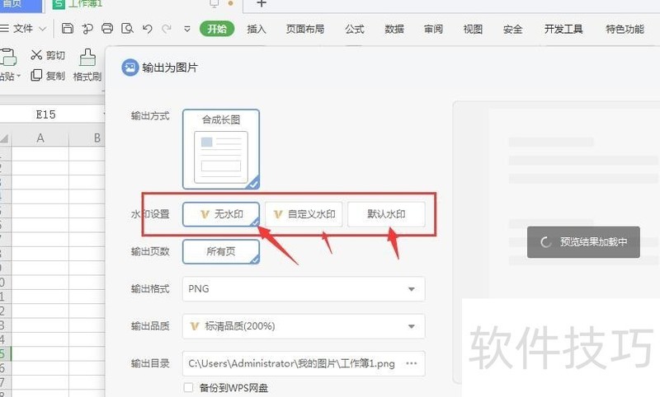
Task: Open the 审阅 ribbon tab
Action: pos(433,29)
